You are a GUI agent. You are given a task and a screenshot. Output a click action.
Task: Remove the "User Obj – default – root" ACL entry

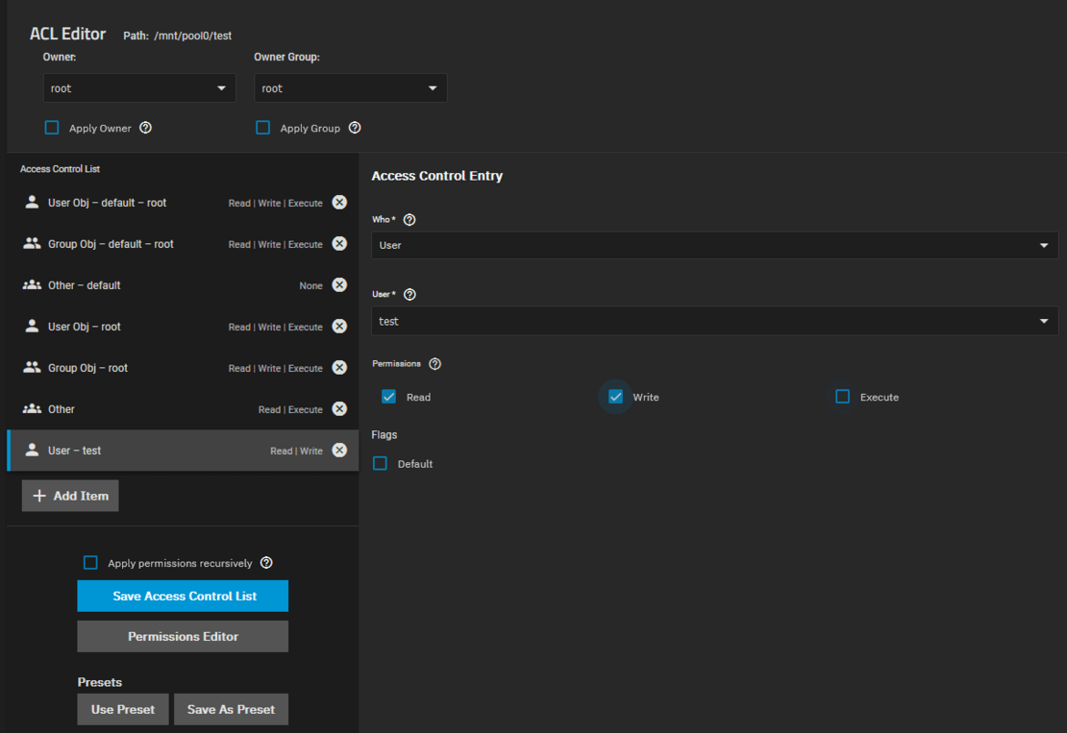point(339,202)
